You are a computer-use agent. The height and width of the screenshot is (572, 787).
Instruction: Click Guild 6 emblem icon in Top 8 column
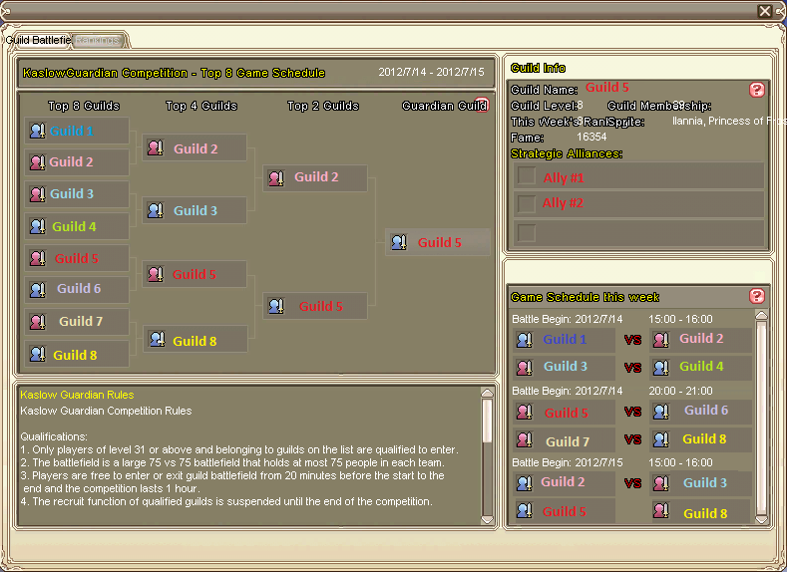(x=37, y=289)
